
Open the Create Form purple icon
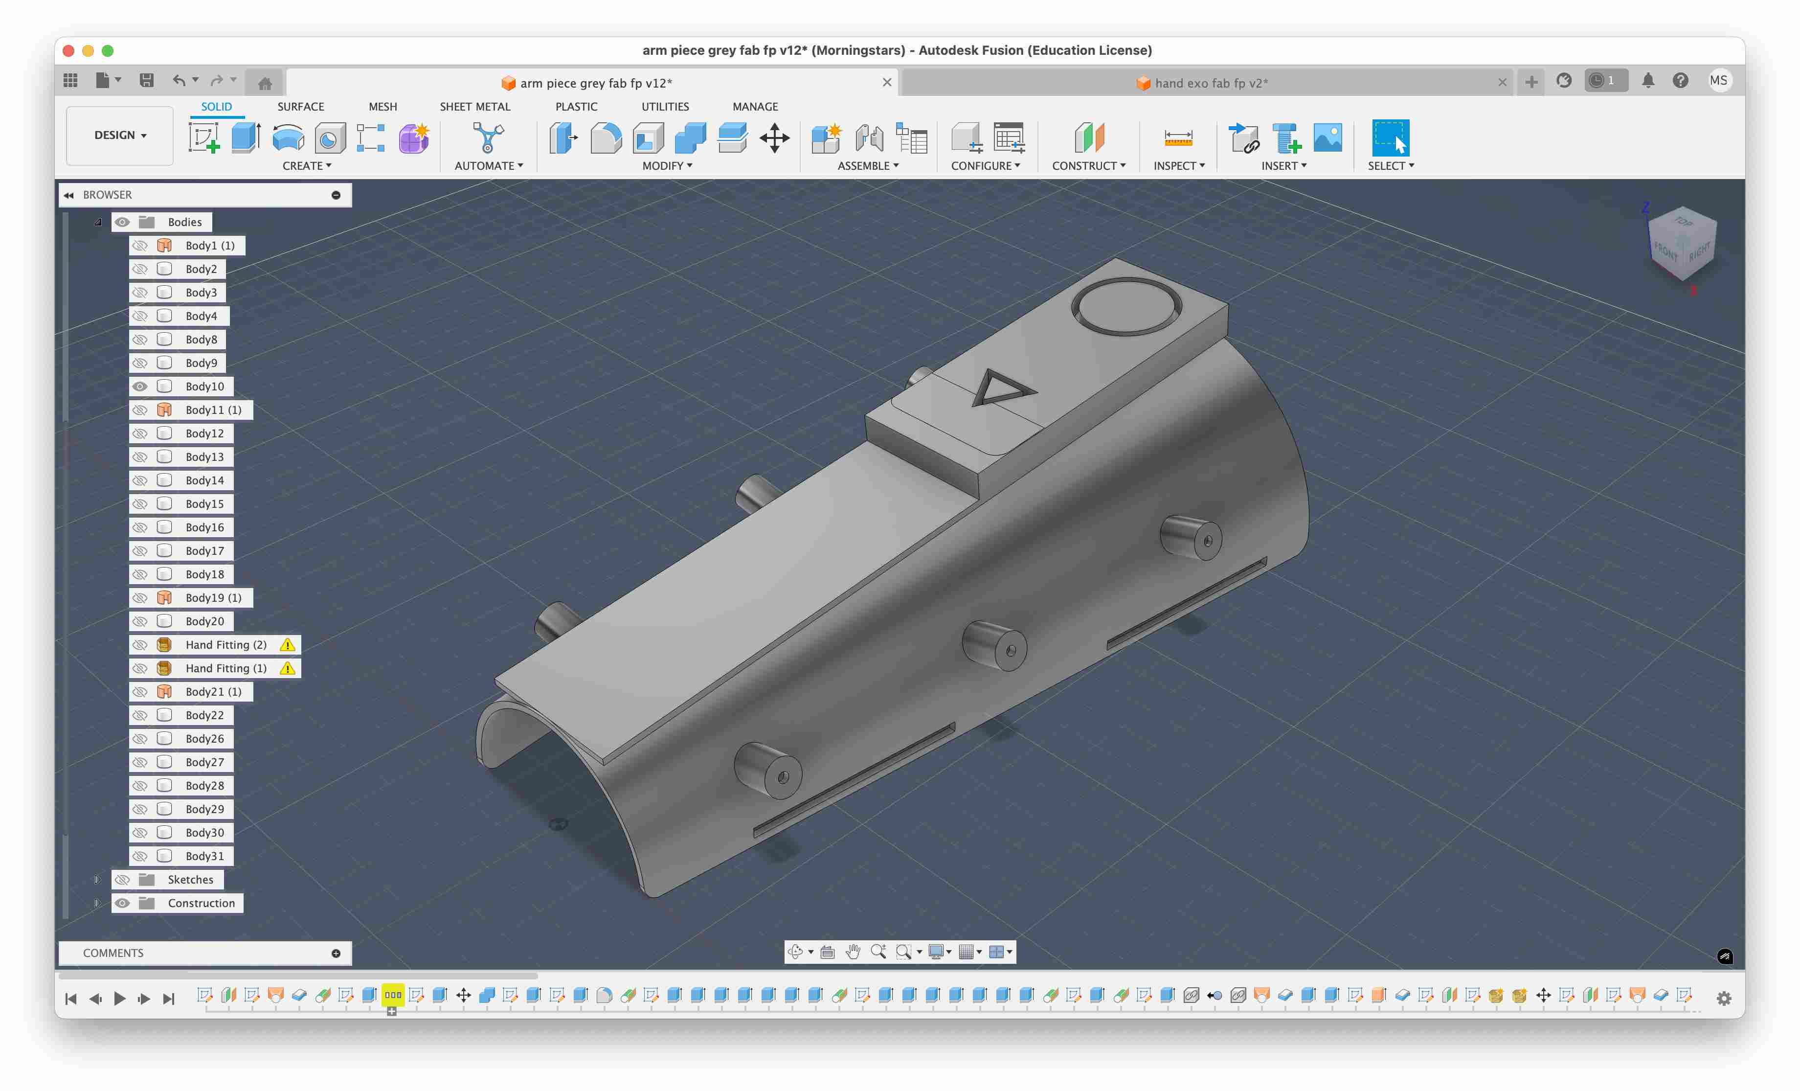click(413, 137)
